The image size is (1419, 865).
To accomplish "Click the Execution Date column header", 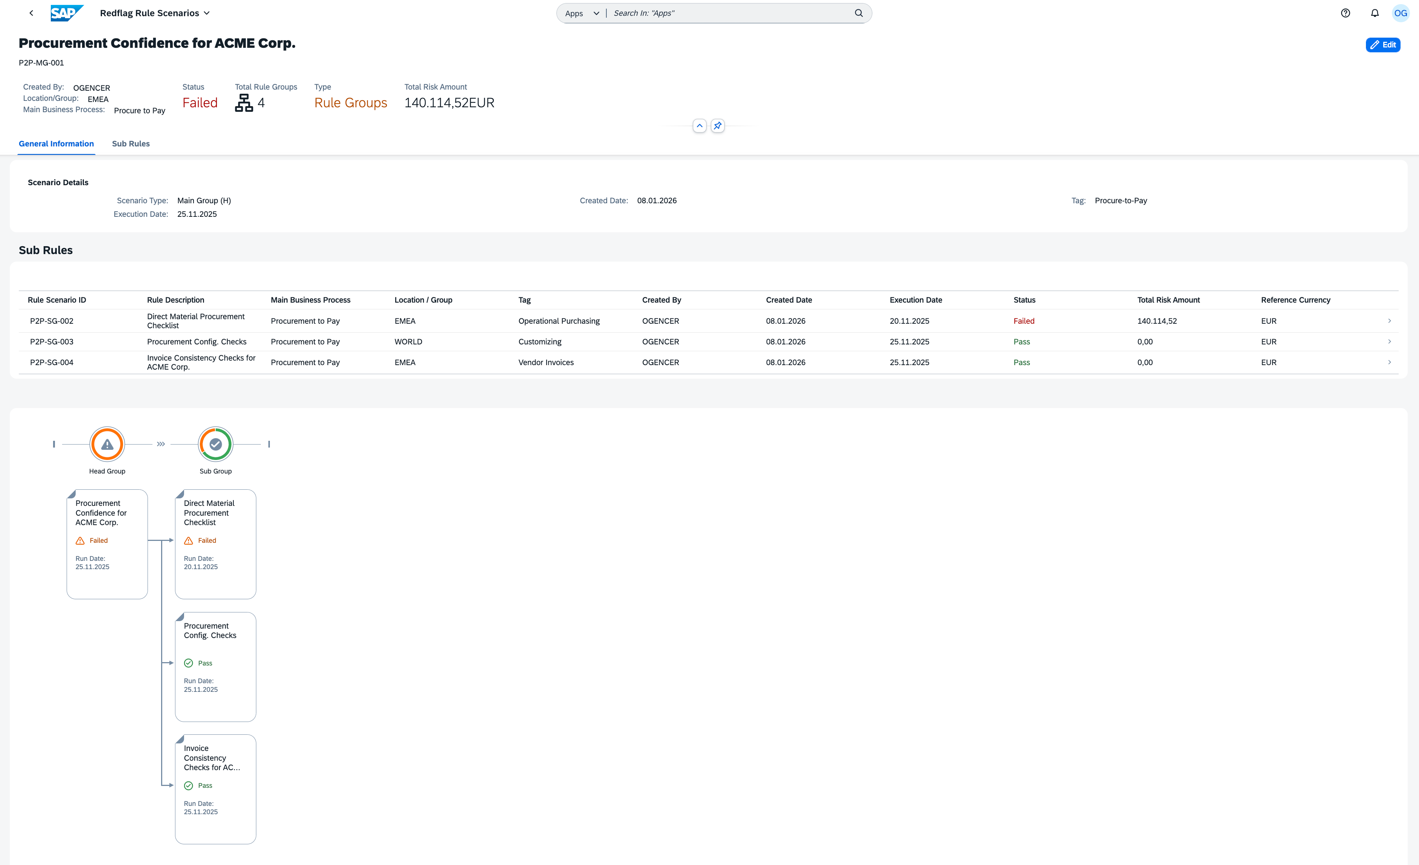I will point(916,300).
